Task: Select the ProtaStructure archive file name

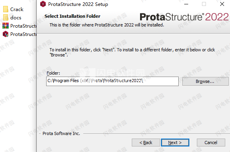Action: tap(23, 26)
